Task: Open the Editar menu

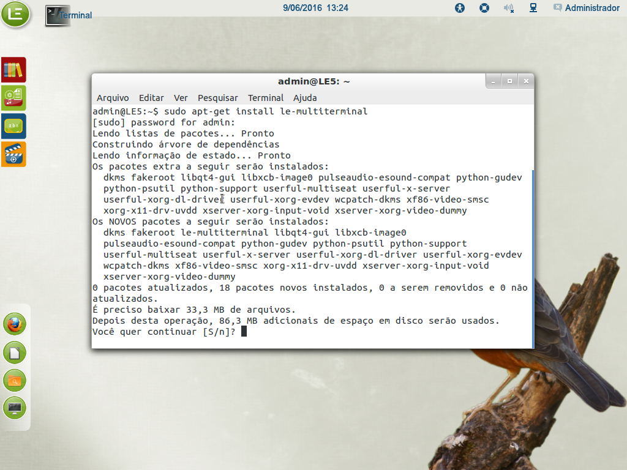Action: coord(151,98)
